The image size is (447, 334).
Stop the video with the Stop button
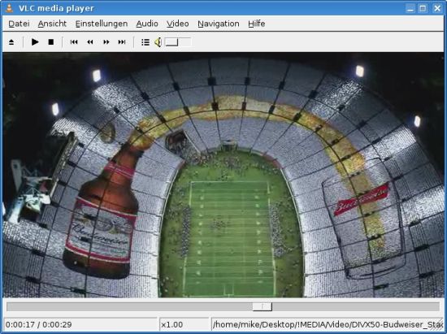coord(50,42)
